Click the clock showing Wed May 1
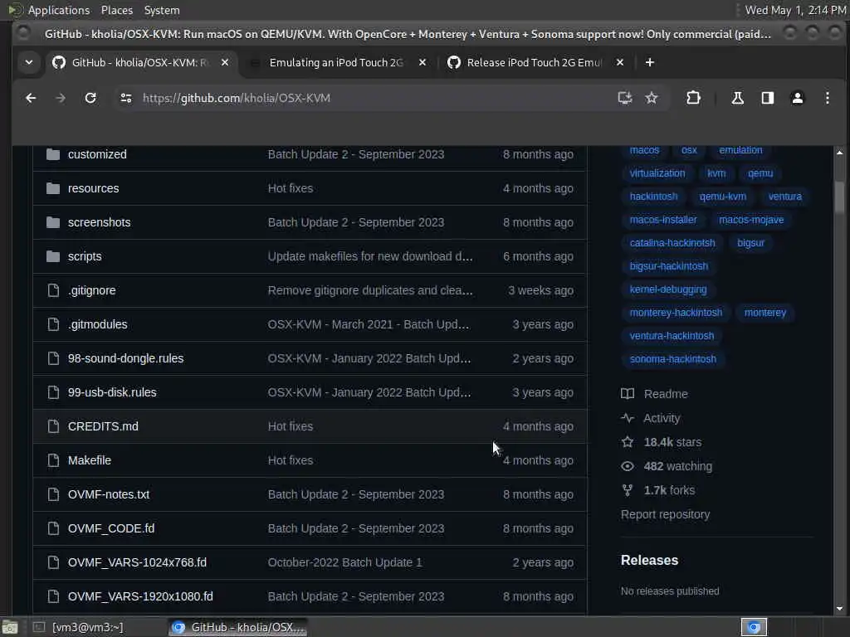Image resolution: width=850 pixels, height=637 pixels. coord(795,10)
